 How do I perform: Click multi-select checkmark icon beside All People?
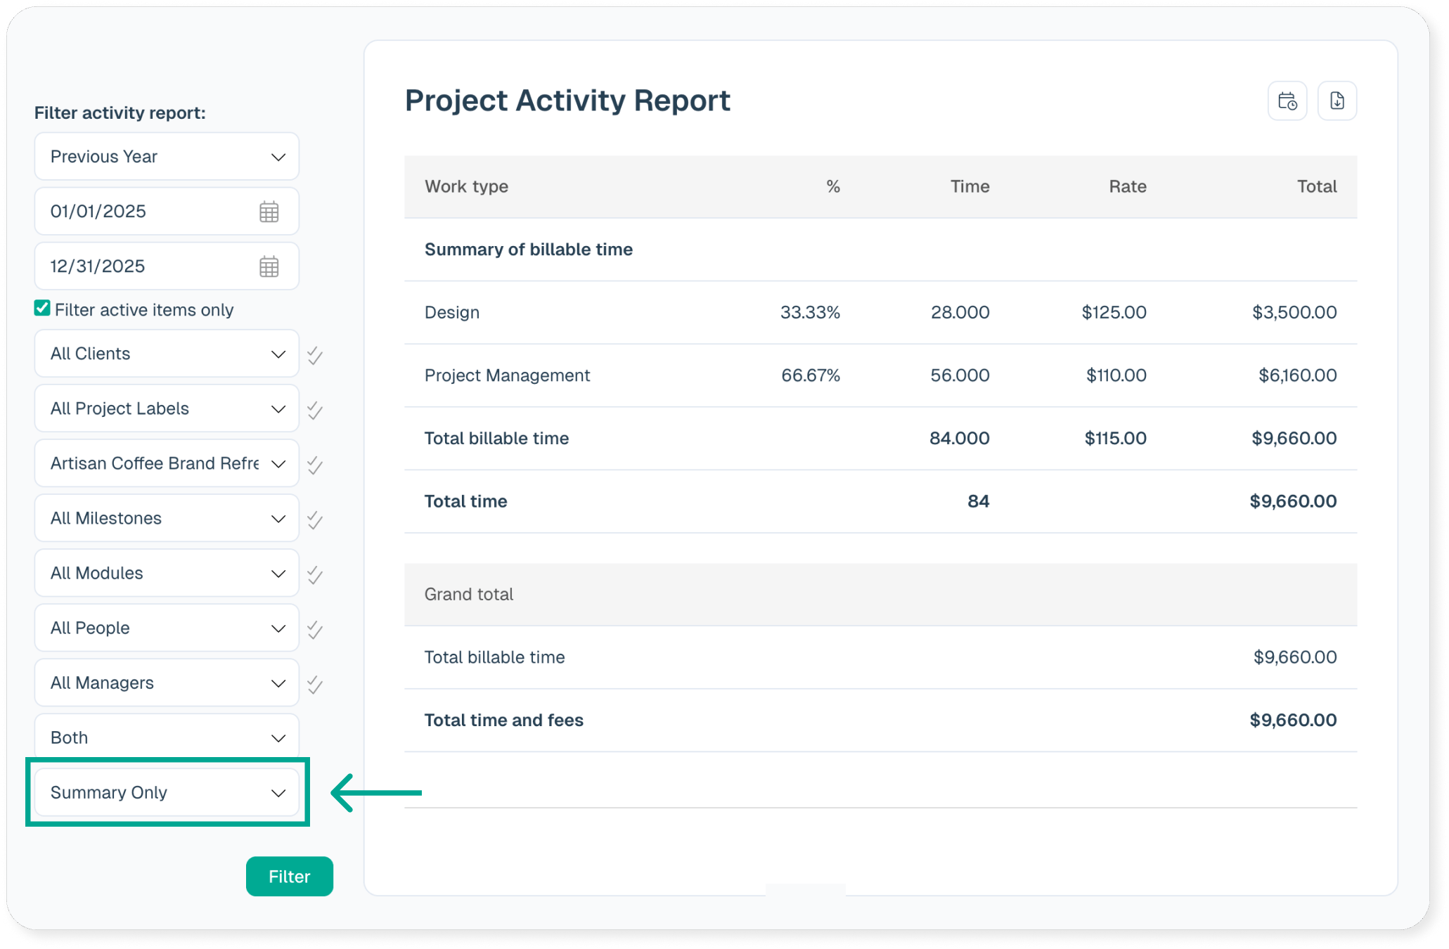click(x=315, y=629)
